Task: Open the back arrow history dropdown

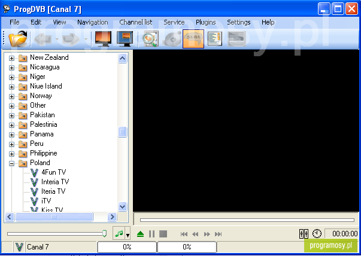Action: pos(57,39)
